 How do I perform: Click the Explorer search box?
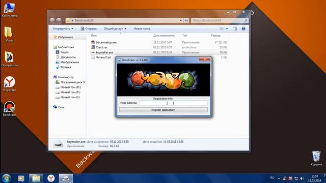point(220,20)
